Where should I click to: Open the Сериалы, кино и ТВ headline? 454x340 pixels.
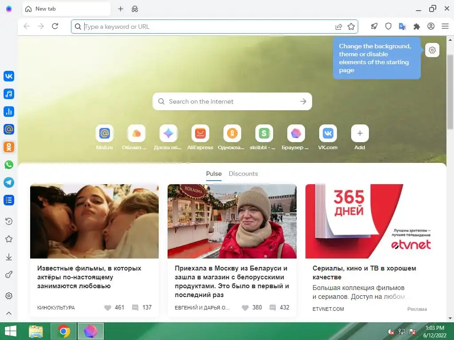pyautogui.click(x=364, y=273)
